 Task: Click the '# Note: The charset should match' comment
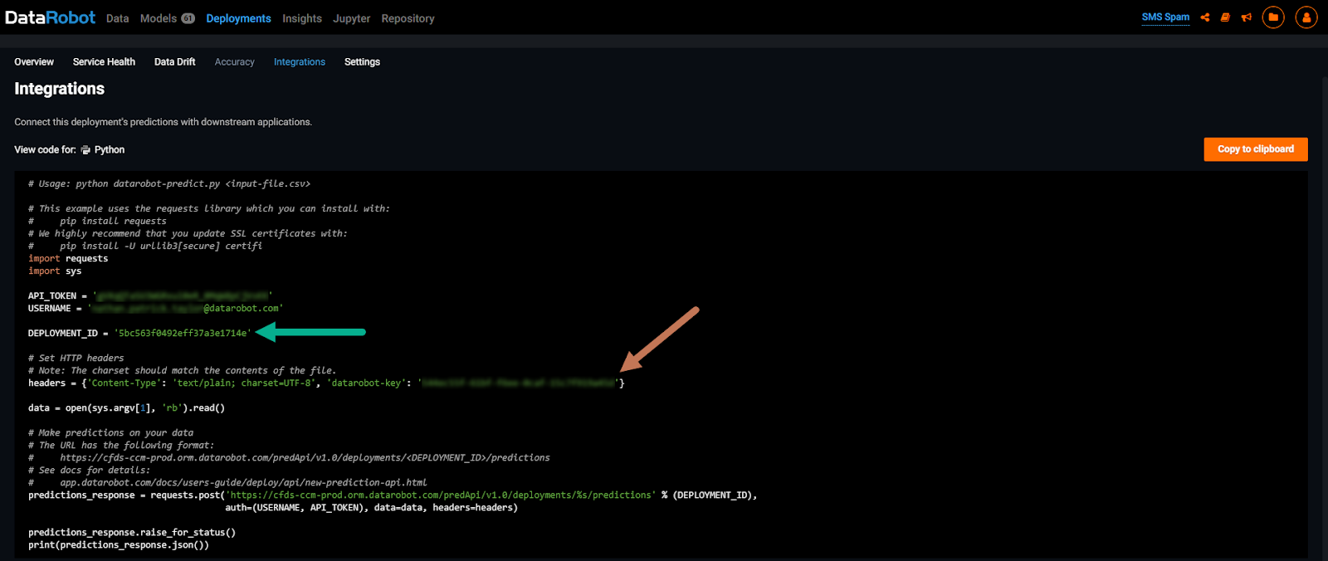(182, 371)
